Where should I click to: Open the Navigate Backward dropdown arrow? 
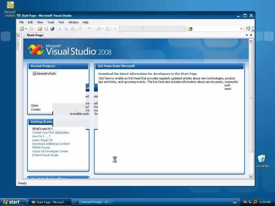(103, 29)
